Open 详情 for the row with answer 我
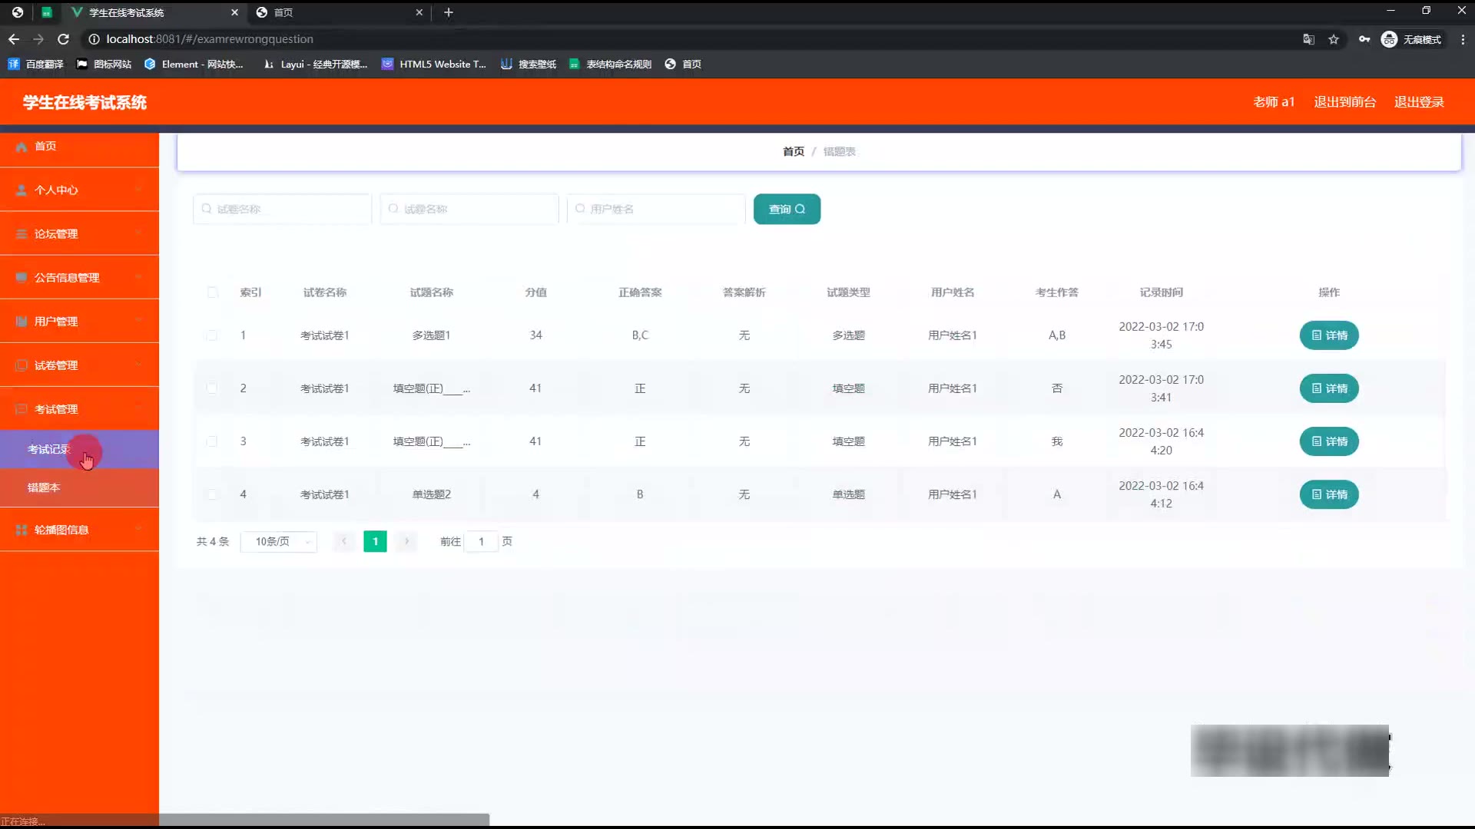 [x=1329, y=441]
